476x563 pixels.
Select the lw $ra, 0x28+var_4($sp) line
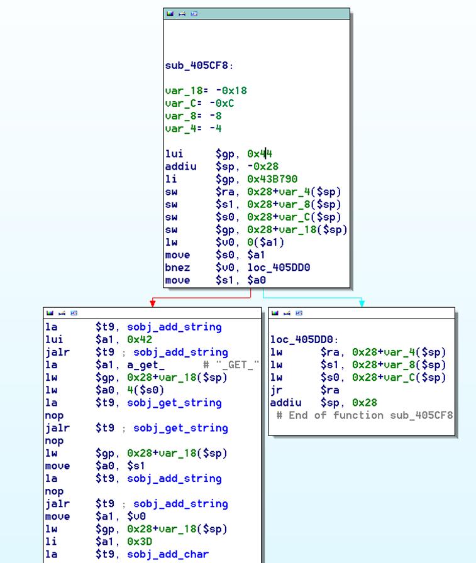pyautogui.click(x=358, y=353)
